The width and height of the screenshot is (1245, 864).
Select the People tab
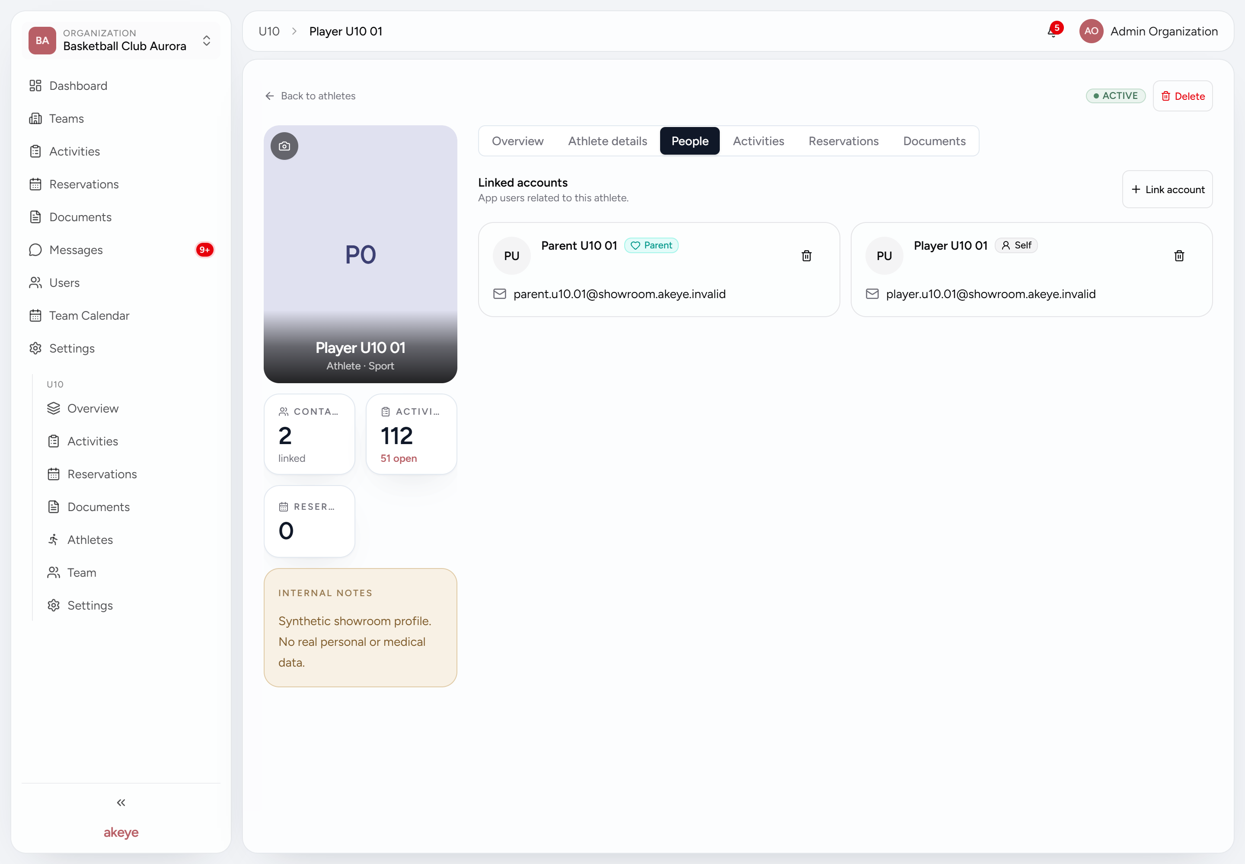[x=690, y=141]
